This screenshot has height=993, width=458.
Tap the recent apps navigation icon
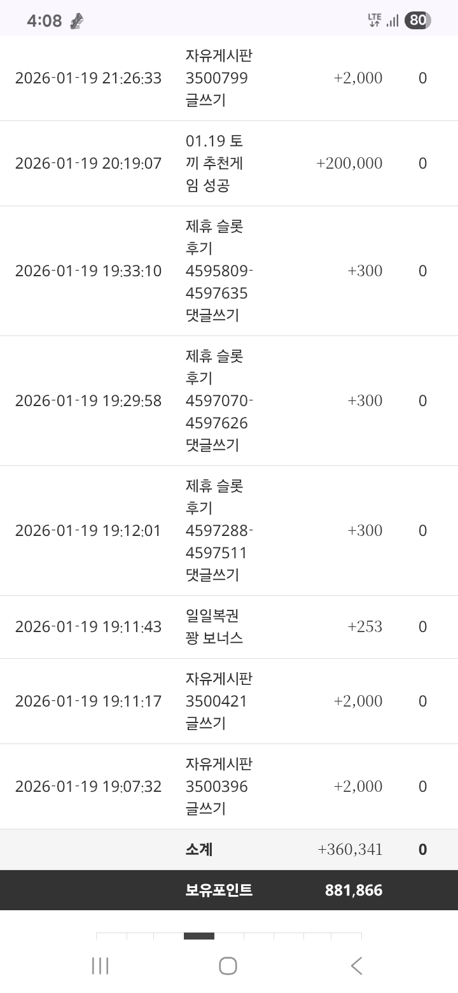point(101,966)
